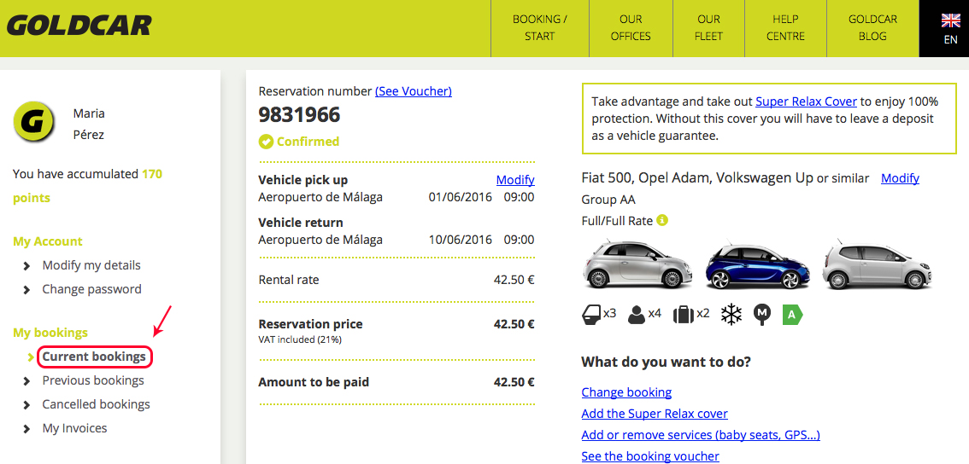Screen dimensions: 969x464
Task: Click the user name Maria Pérez
Action: [x=88, y=124]
